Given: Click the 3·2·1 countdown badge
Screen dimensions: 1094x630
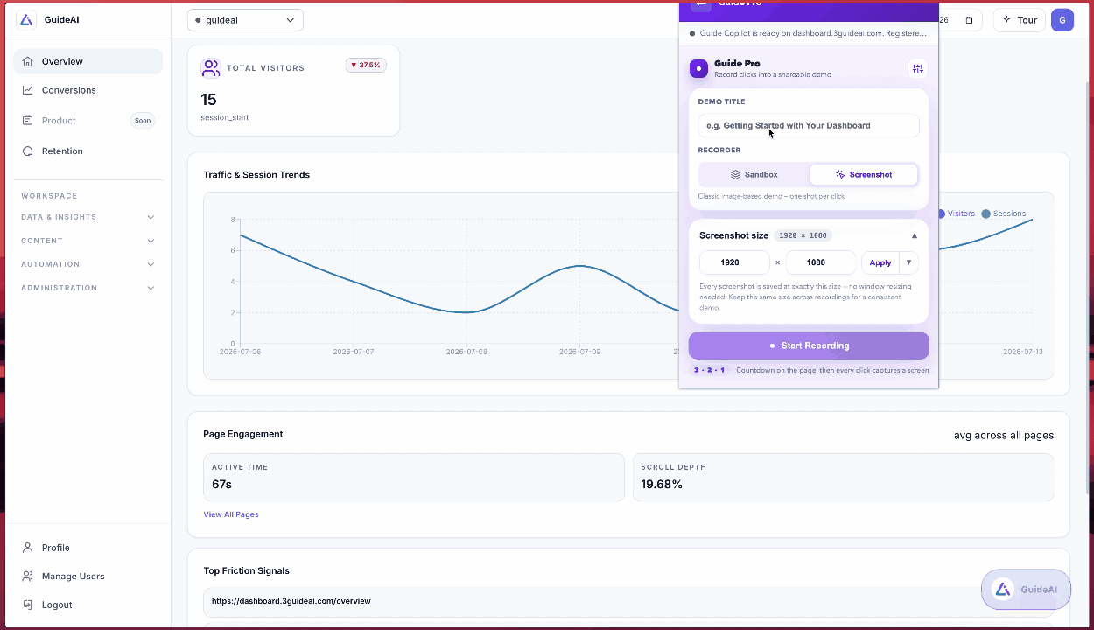Looking at the screenshot, I should click(710, 370).
